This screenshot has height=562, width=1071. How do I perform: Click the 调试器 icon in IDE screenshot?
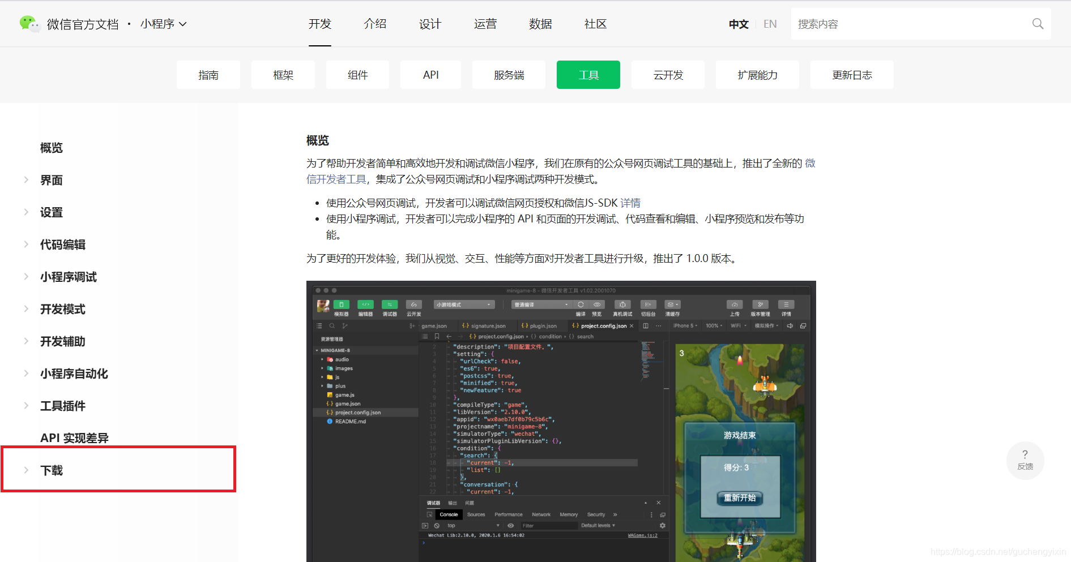(390, 304)
